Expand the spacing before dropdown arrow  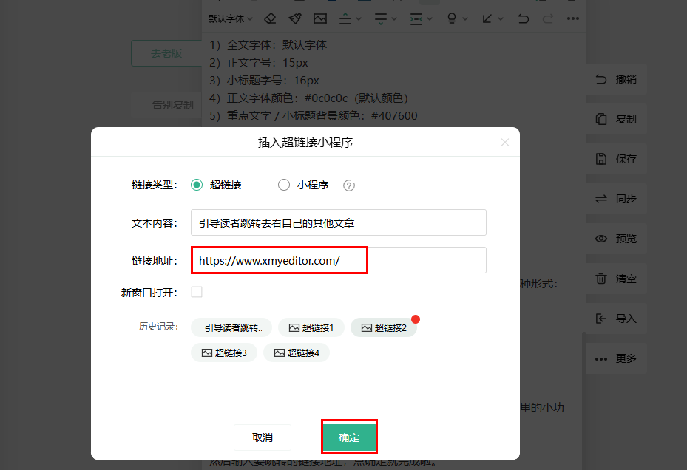(359, 18)
